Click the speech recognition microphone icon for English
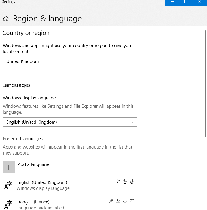The height and width of the screenshot is (210, 207). pos(132,181)
